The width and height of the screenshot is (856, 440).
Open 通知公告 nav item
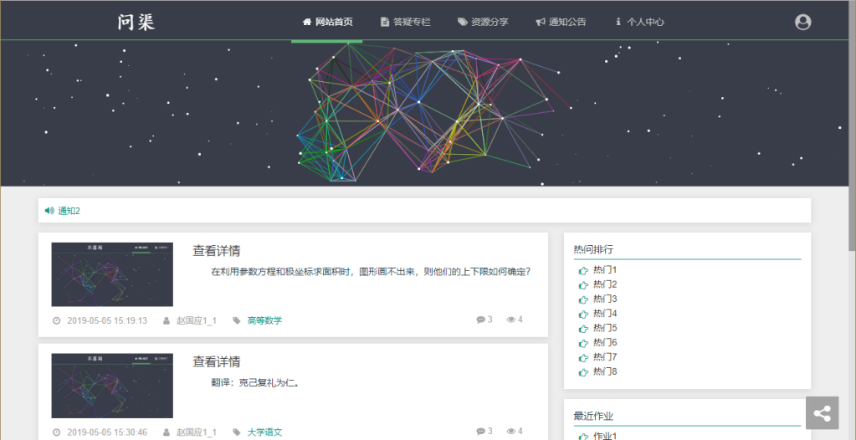pos(561,23)
